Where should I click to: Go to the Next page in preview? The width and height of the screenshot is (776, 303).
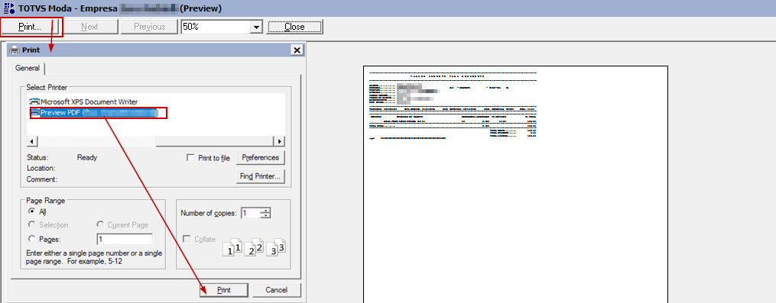tap(89, 27)
